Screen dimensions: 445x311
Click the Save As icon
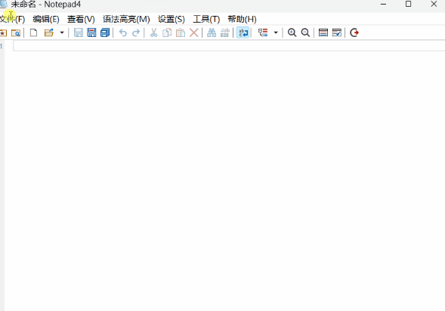click(91, 32)
